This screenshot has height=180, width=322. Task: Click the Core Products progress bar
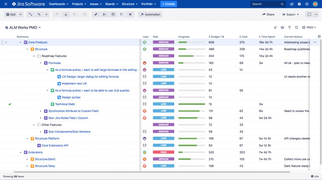tap(191, 42)
